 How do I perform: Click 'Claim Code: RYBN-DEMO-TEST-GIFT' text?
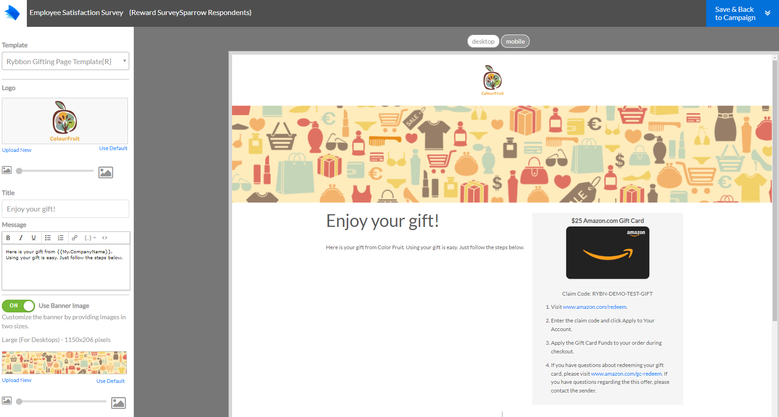[x=607, y=294]
